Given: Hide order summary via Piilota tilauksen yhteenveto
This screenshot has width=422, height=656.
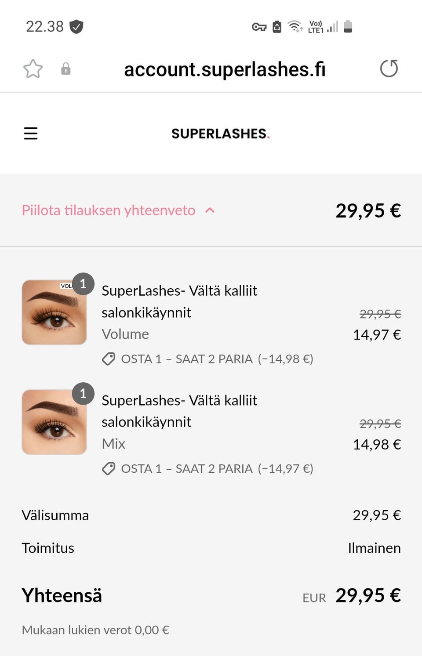Looking at the screenshot, I should pos(109,210).
